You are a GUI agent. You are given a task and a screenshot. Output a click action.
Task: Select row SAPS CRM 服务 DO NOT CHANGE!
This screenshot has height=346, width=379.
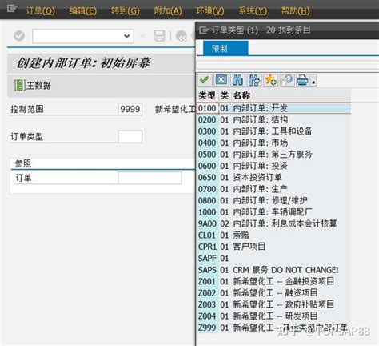pos(274,270)
